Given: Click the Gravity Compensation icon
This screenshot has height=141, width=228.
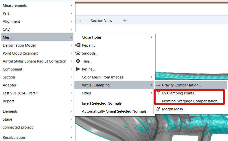Looking at the screenshot, I should click(158, 85).
